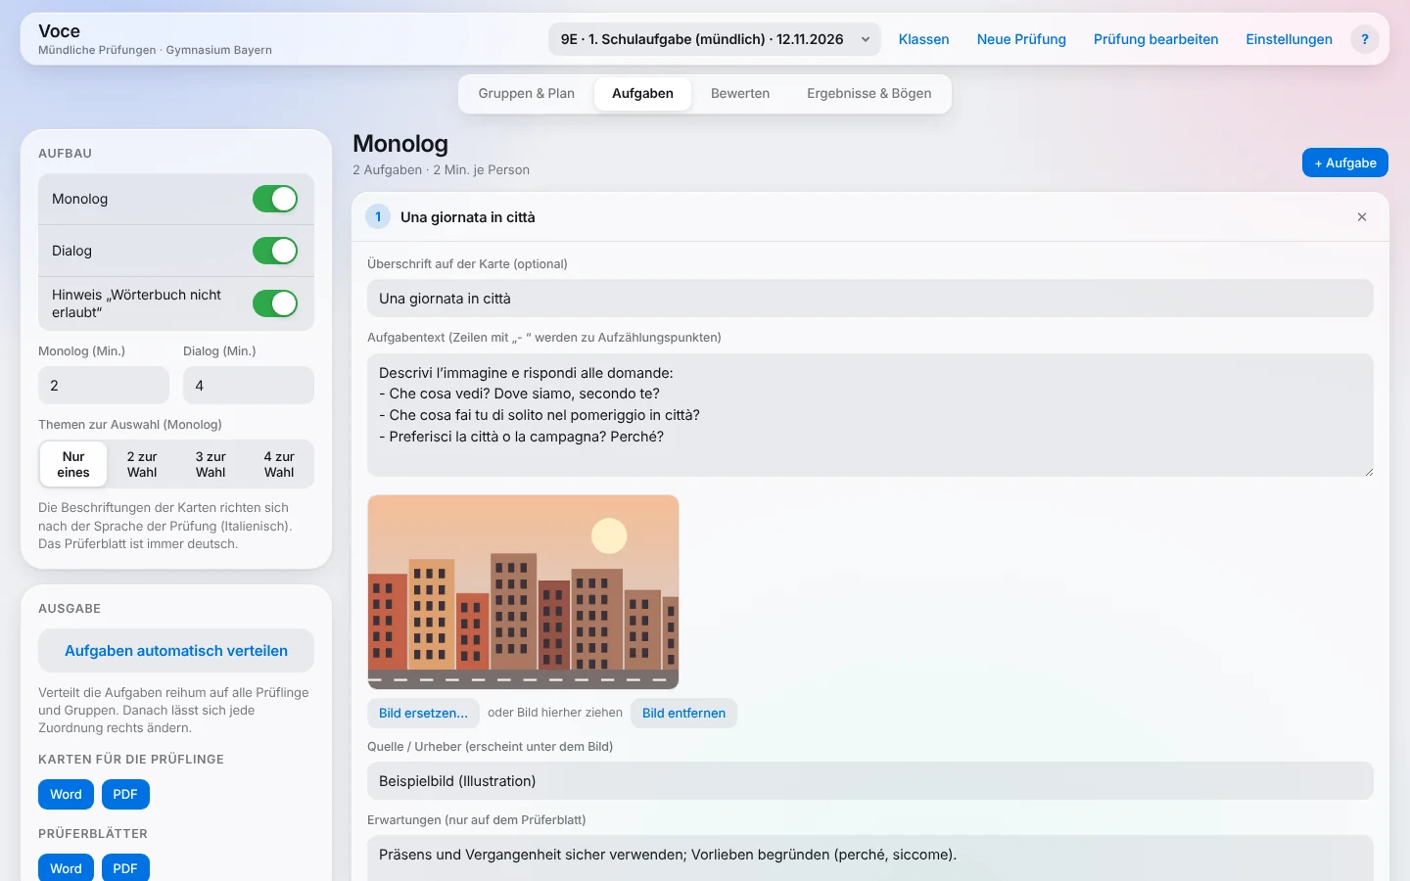
Task: Open Prüfung bearbeiten
Action: tap(1156, 39)
